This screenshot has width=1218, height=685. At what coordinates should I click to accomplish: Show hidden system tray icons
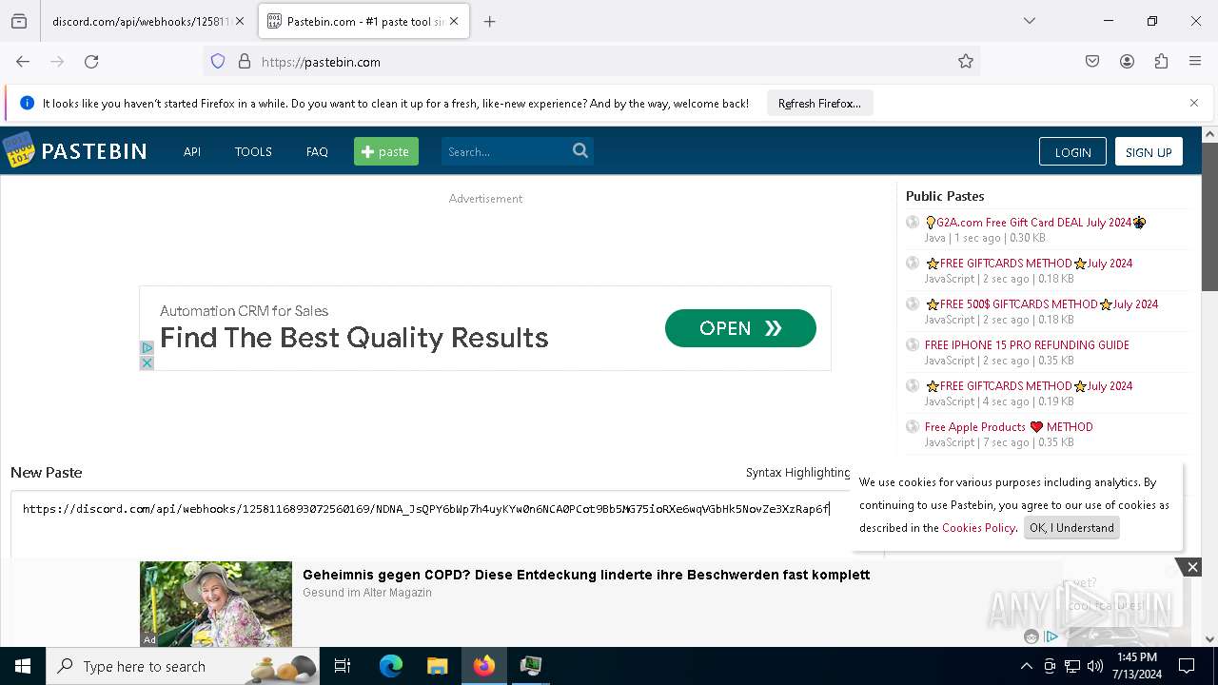[x=1026, y=666]
